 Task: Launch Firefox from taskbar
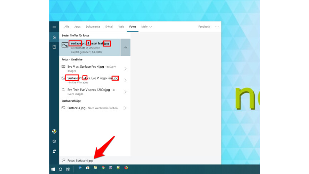coord(126,168)
